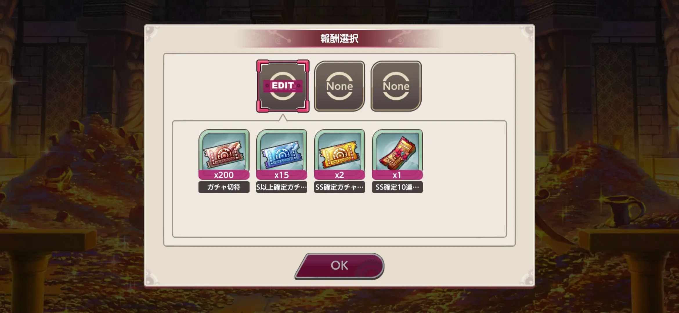Screen dimensions: 679x313
Task: Pick the gold SS guaranteed gacha ticket
Action: point(339,154)
